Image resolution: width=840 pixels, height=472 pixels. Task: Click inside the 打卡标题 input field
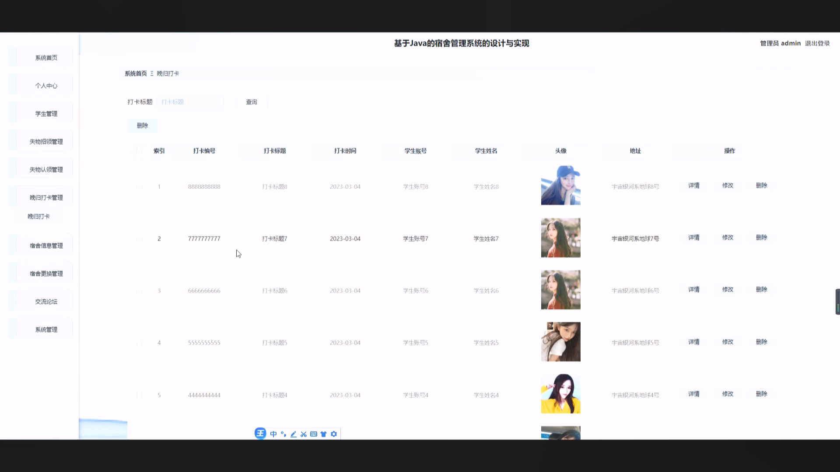tap(190, 102)
